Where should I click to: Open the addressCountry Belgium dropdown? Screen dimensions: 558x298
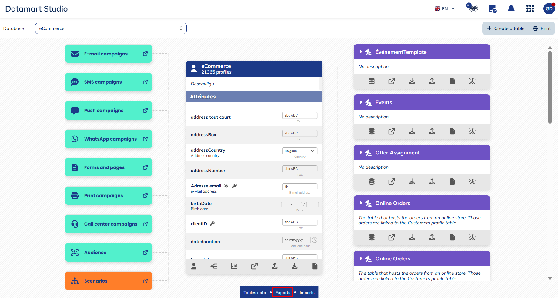click(299, 151)
